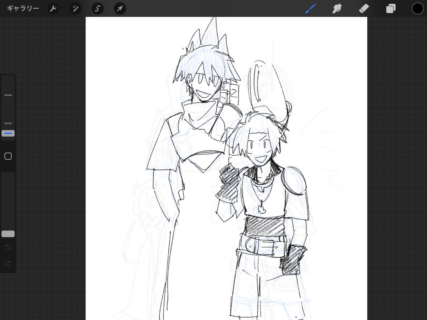Screen dimensions: 427x320
Task: Redo stroke with sidebar arrow
Action: coord(8,263)
